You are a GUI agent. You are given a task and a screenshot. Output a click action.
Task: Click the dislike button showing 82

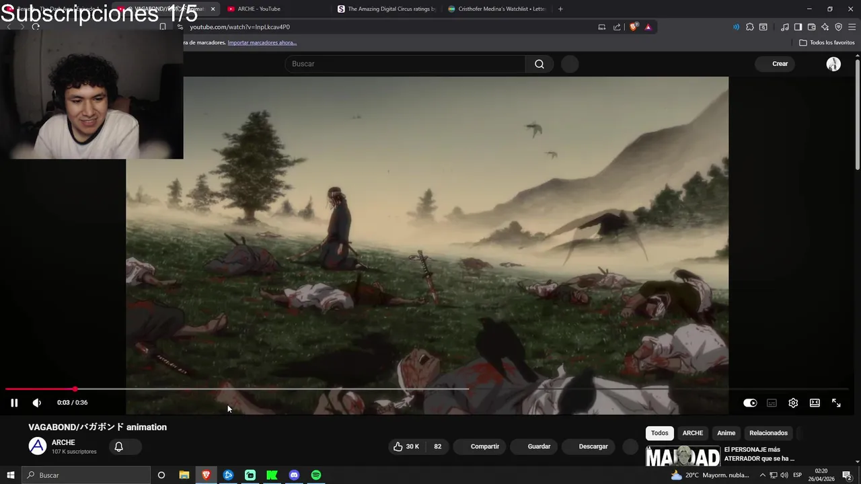click(x=437, y=446)
